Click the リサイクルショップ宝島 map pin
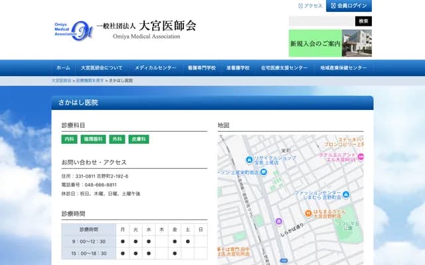425x265 pixels. 249,159
